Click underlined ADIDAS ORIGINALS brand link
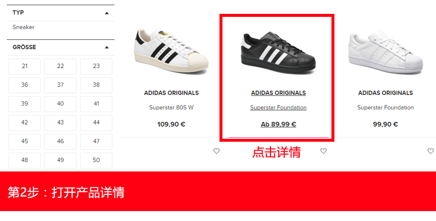This screenshot has height=221, width=436. (278, 93)
